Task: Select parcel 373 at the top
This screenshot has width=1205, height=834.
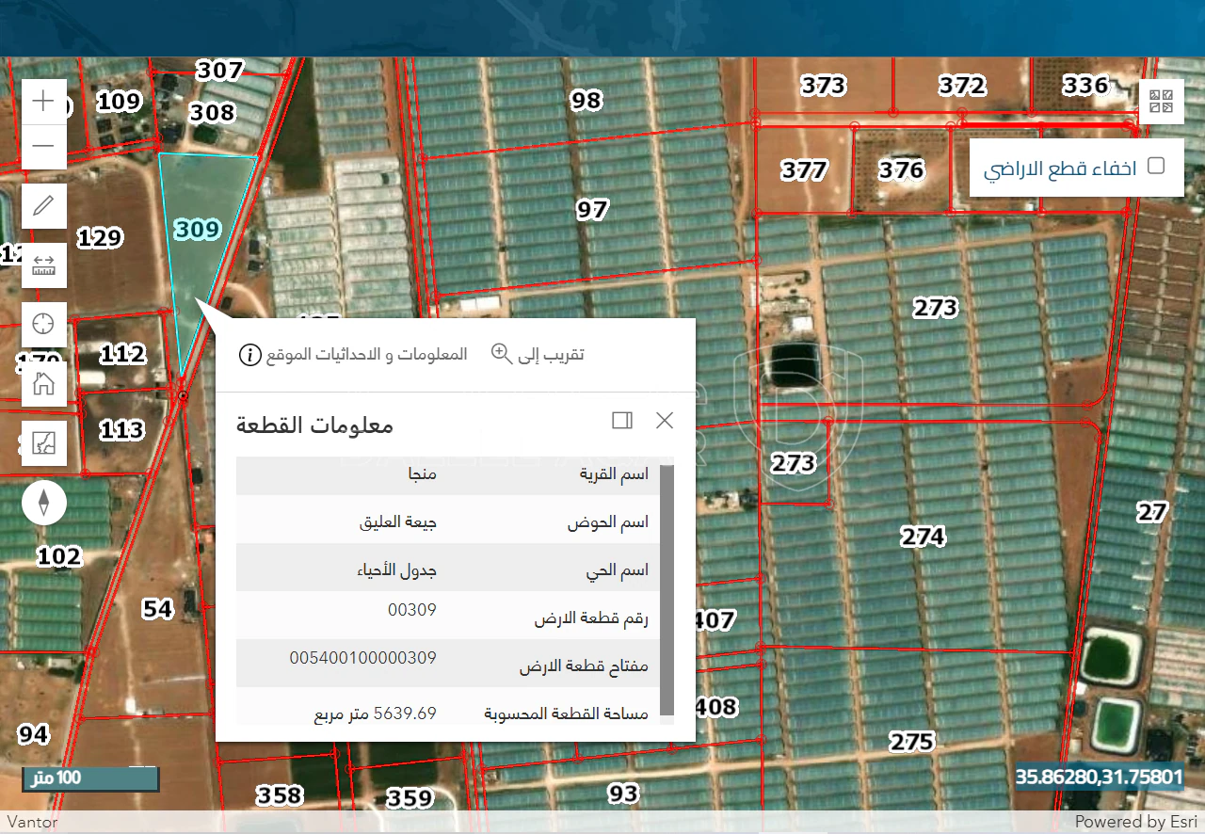Action: [x=824, y=86]
